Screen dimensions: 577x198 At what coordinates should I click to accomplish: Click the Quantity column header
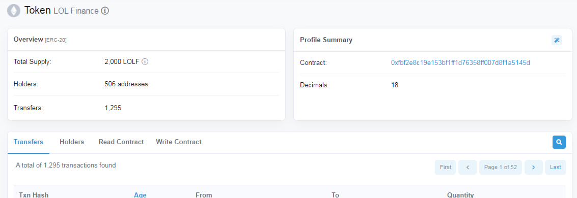coord(460,195)
